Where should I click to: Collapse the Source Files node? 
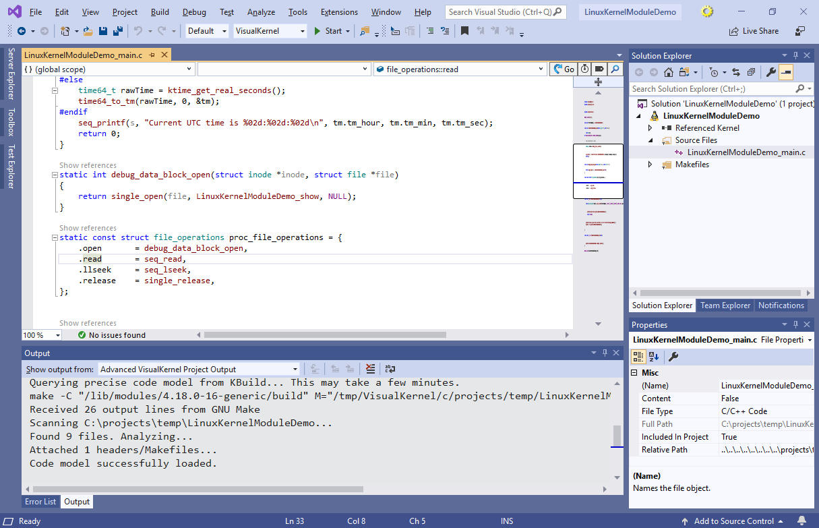650,140
